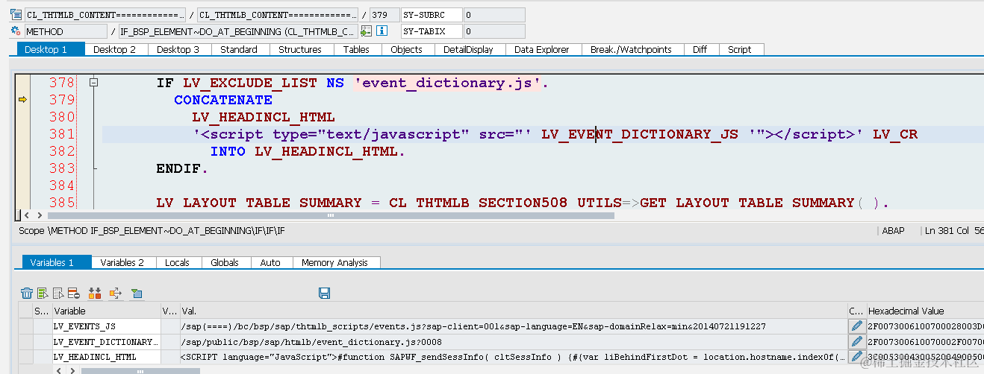Viewport: 984px width, 374px height.
Task: Click the method gear icon beside METHOD field
Action: [x=16, y=31]
